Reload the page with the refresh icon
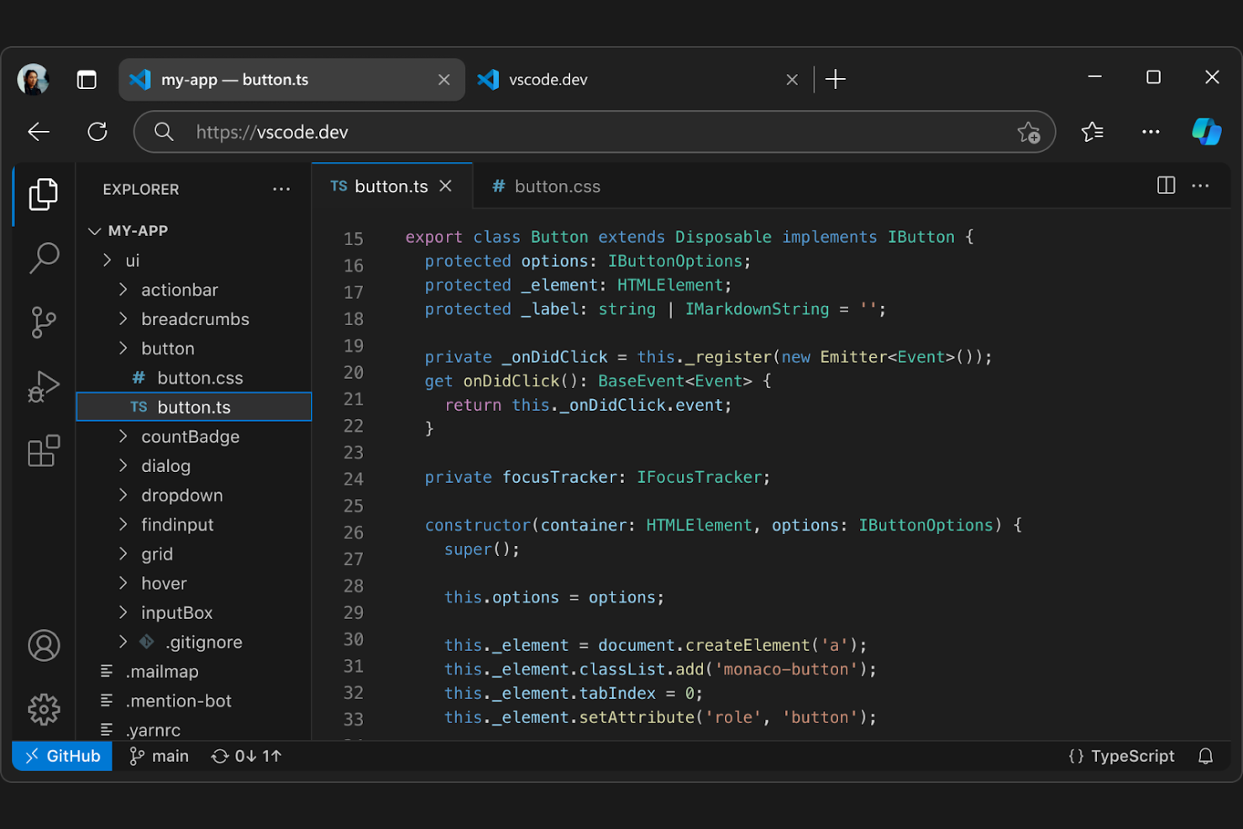Screen dimensions: 1243x829 (97, 132)
